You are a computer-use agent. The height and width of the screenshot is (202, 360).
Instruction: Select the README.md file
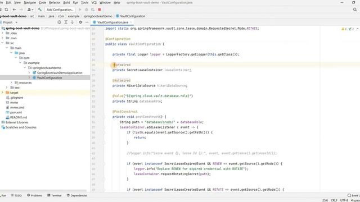tap(19, 117)
